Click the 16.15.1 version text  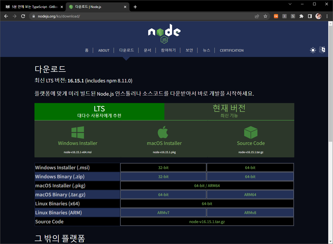[x=76, y=81]
